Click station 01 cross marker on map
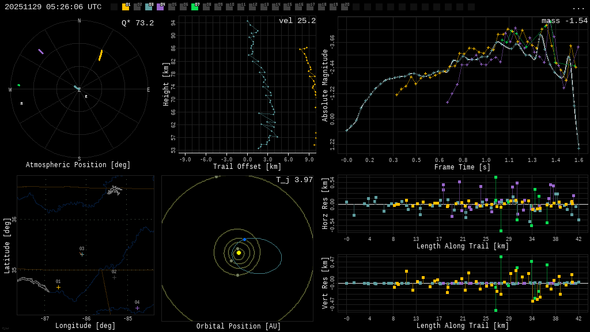590x332 pixels. (x=58, y=287)
